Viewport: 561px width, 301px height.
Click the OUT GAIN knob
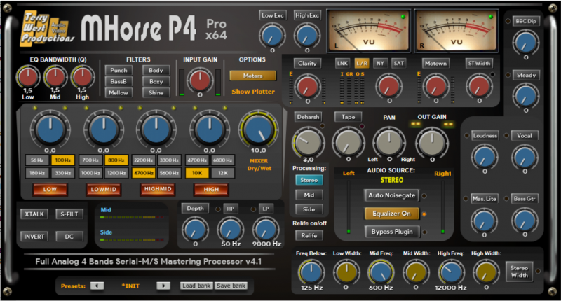[x=432, y=142]
